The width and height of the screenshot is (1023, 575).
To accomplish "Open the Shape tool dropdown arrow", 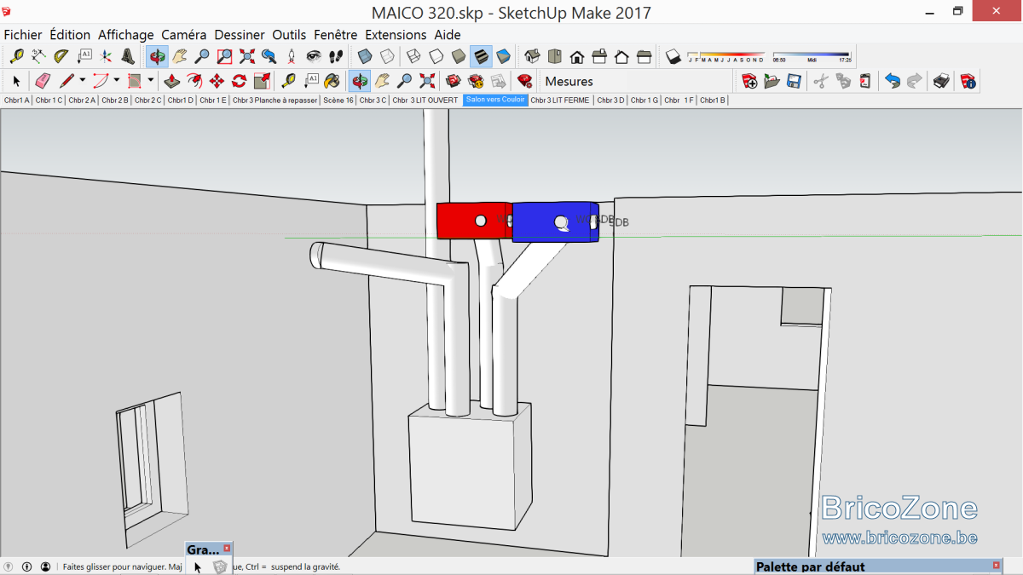I will click(151, 81).
